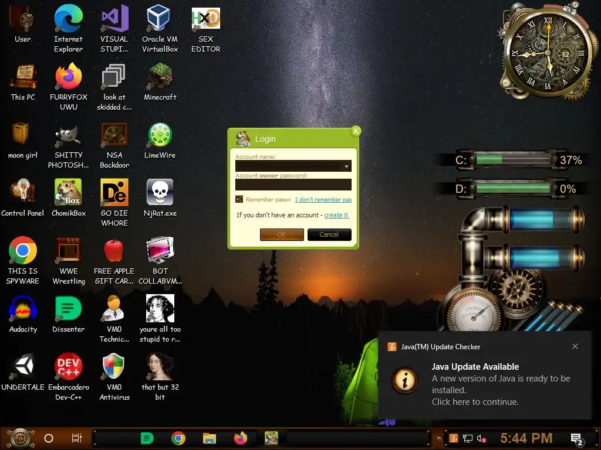Viewport: 601px width, 450px height.
Task: Click the muted volume tray icon
Action: (482, 438)
